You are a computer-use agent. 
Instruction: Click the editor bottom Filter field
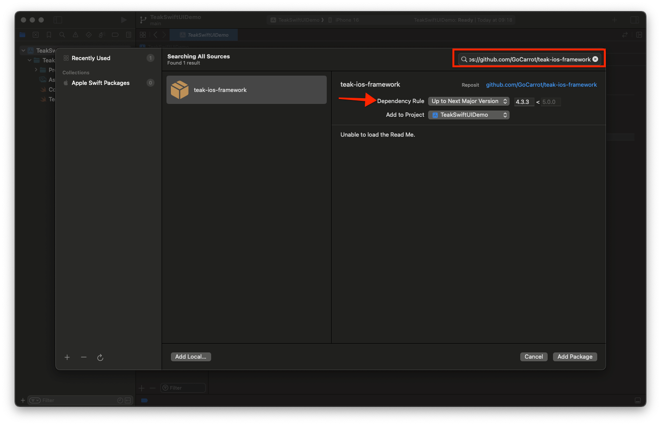(183, 388)
